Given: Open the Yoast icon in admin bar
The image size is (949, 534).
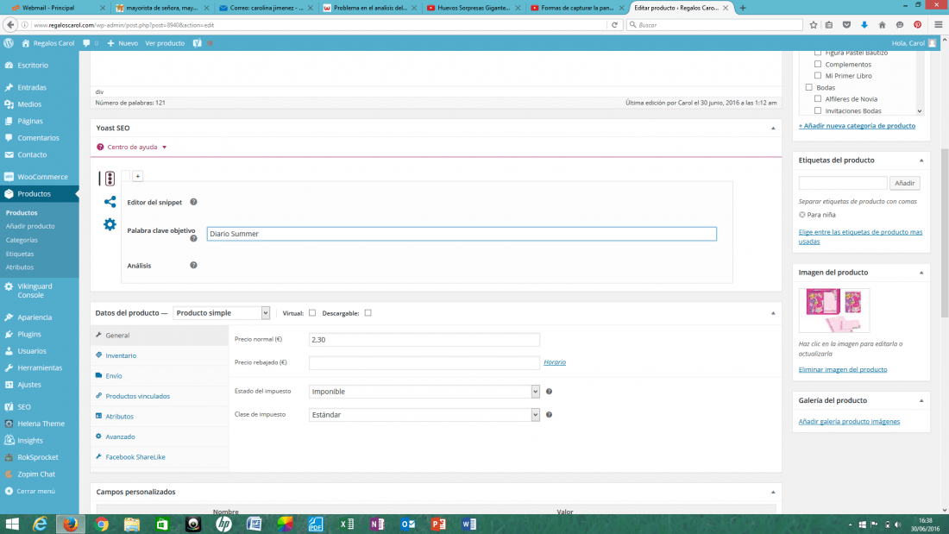Looking at the screenshot, I should (x=198, y=43).
